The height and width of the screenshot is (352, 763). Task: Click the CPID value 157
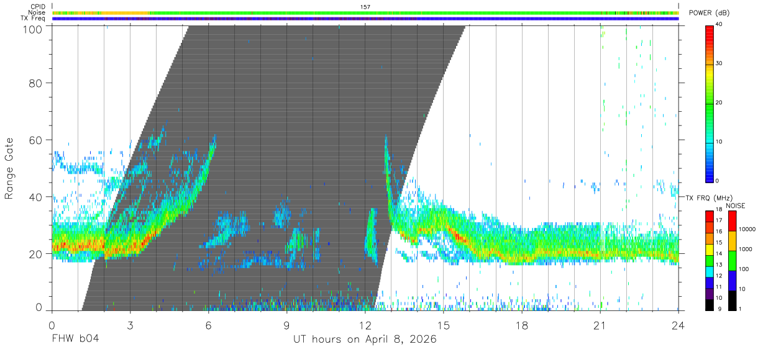coord(365,7)
